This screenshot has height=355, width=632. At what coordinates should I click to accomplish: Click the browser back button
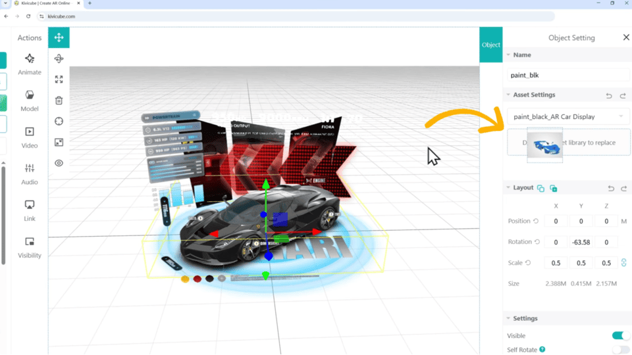(x=6, y=16)
